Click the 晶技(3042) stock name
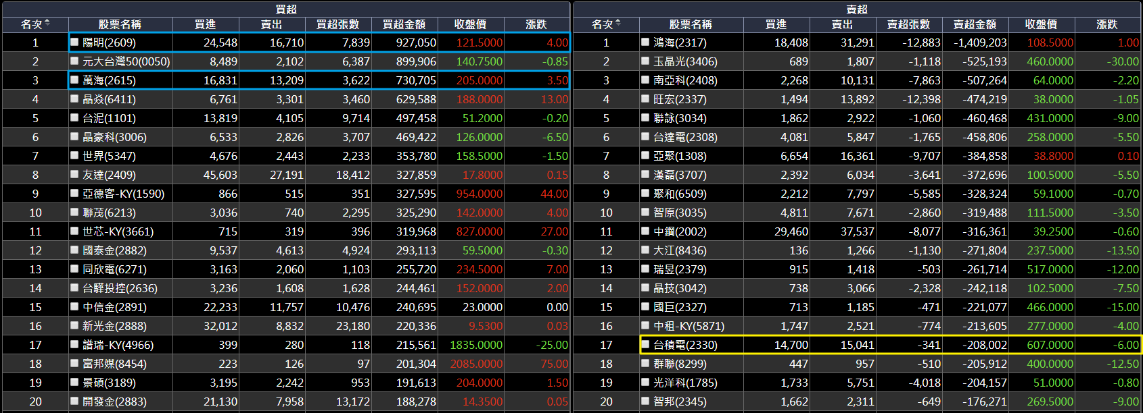Viewport: 1143px width, 413px height. pos(680,288)
